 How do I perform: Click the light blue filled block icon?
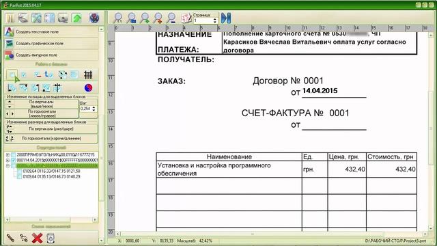pyautogui.click(x=74, y=74)
